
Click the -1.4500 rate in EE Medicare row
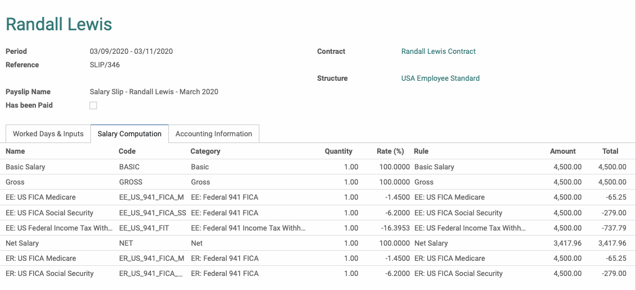point(397,197)
